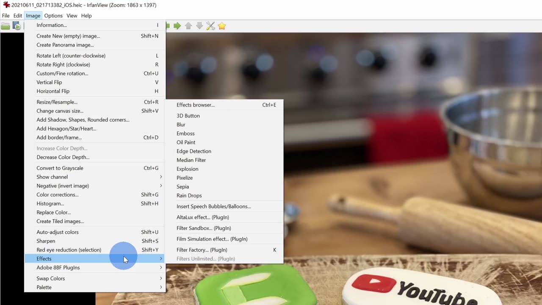Expand Negative (invert image) submenu
This screenshot has height=305, width=542.
(x=94, y=186)
